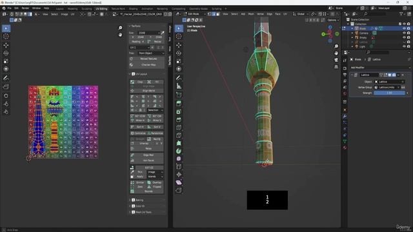Click the Reload Textures button
The image size is (413, 232).
tap(146, 59)
